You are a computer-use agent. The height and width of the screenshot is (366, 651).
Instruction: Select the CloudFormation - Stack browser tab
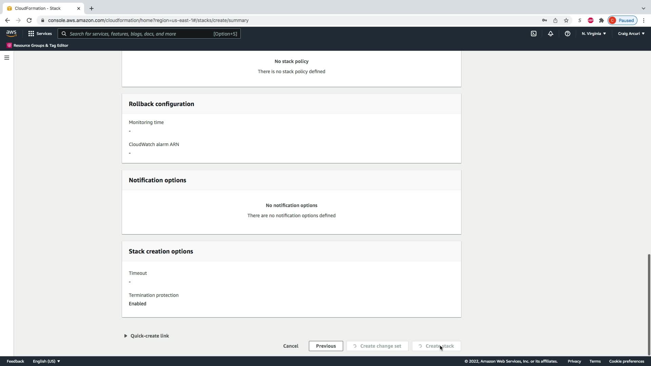coord(38,8)
